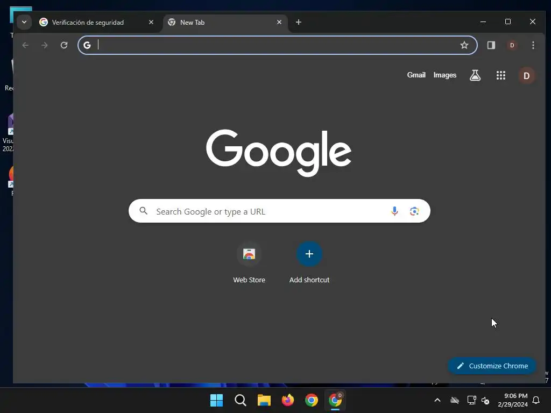Show hidden system tray icons

tap(437, 400)
